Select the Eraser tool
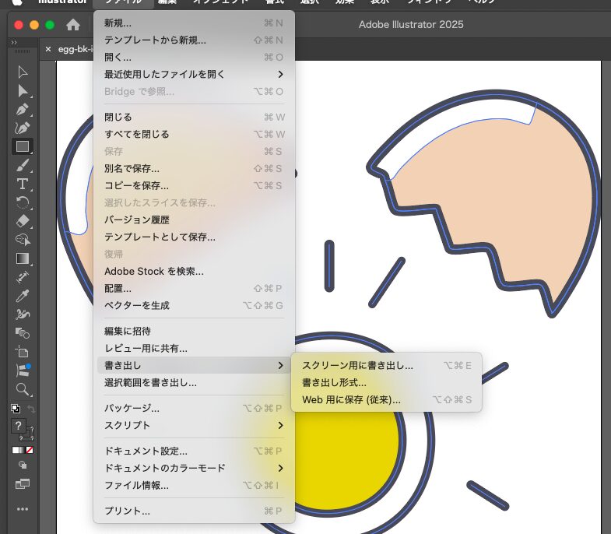 (x=23, y=221)
